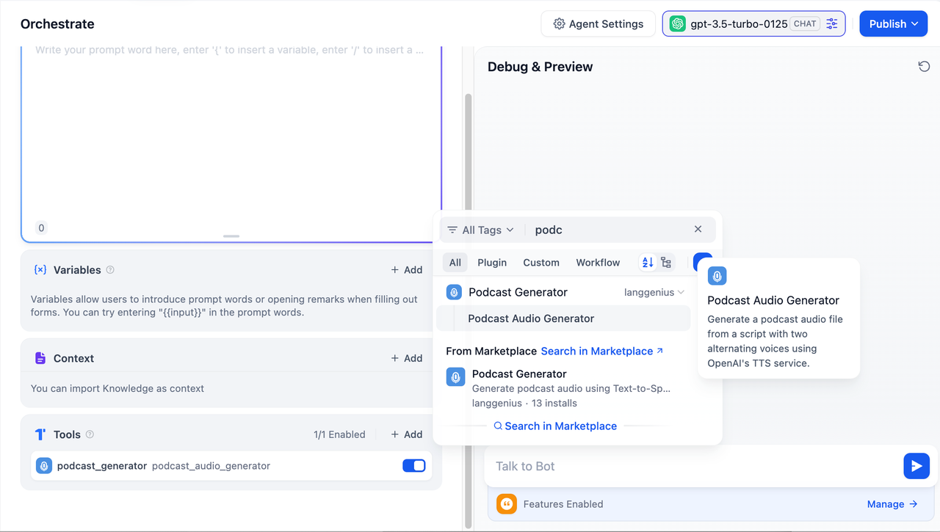Switch to tree grouping view icon
The height and width of the screenshot is (532, 940).
point(666,263)
